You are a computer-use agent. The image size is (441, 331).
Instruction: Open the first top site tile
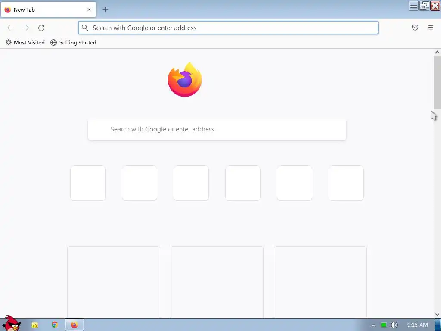coord(88,183)
